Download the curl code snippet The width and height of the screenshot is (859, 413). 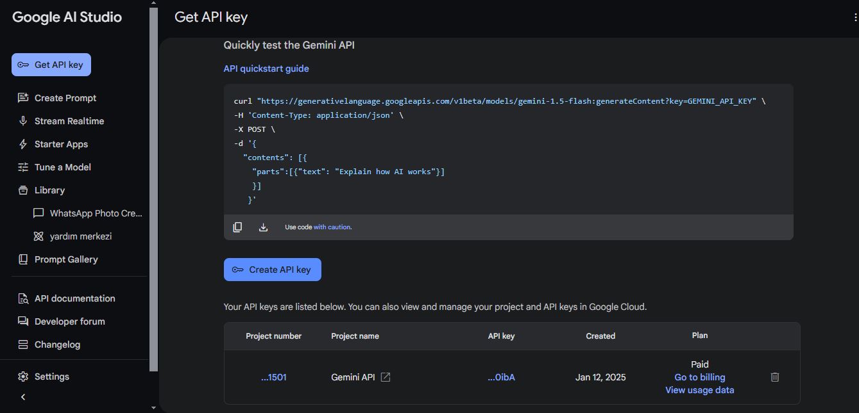(x=263, y=227)
